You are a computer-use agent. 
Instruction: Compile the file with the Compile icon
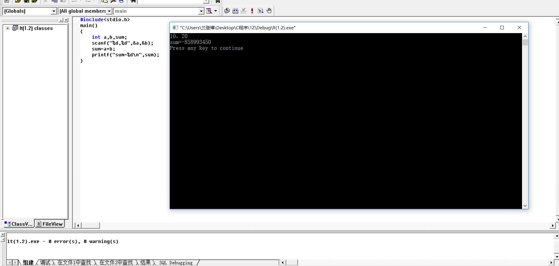click(227, 11)
